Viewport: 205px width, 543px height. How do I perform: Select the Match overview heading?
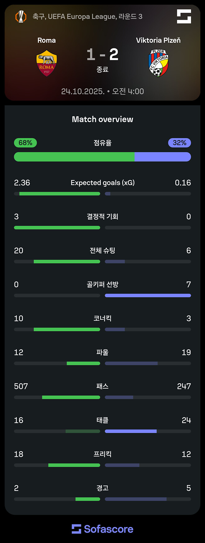pyautogui.click(x=102, y=119)
